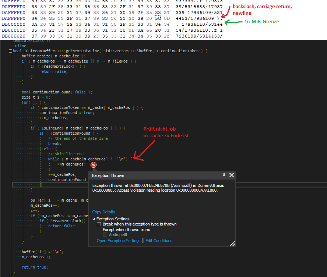Click the Copy Details link
Viewport: 327px width, 277px height.
pos(103,212)
